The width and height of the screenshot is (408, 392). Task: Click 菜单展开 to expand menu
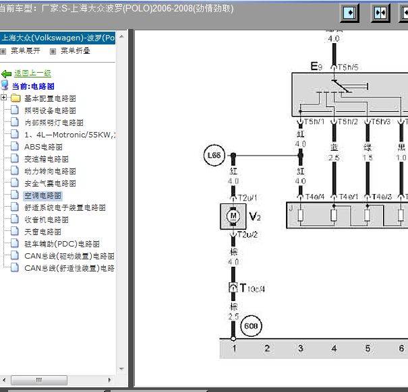pos(26,51)
